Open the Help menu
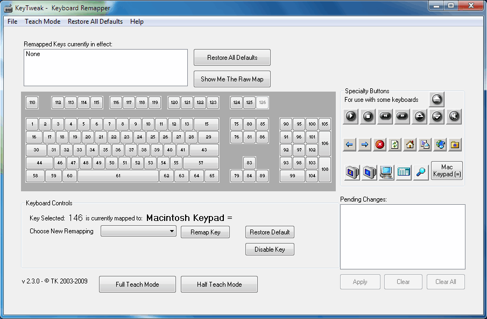 pos(137,22)
